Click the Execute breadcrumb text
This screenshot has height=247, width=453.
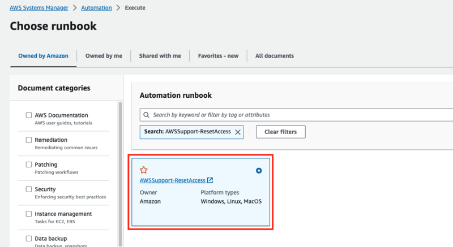135,8
